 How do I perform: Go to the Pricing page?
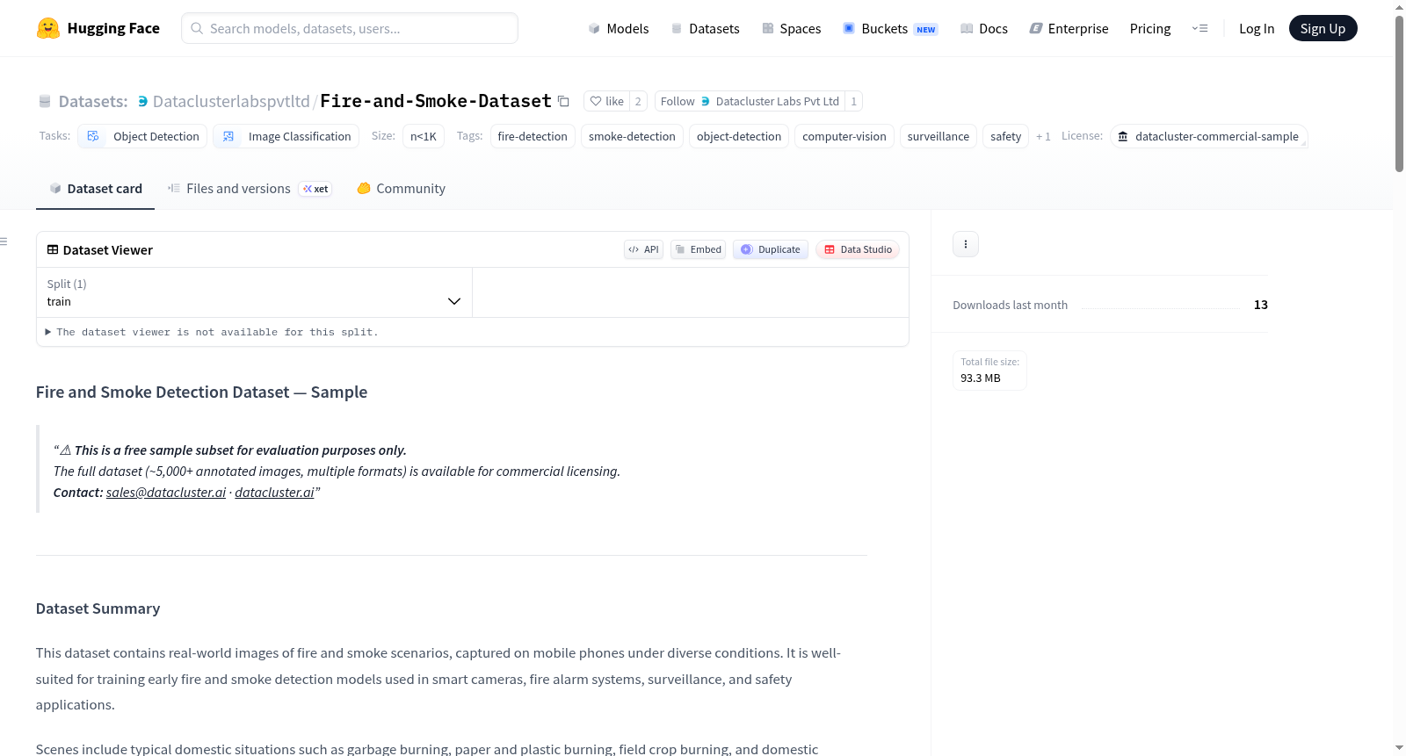1150,28
